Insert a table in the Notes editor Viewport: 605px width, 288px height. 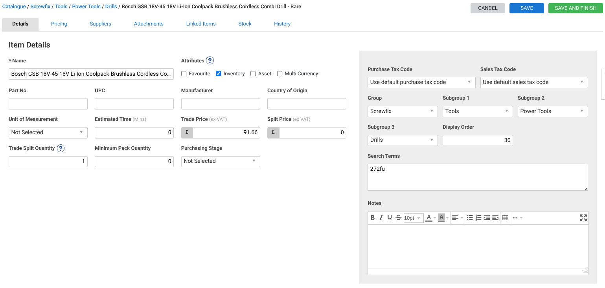[505, 218]
